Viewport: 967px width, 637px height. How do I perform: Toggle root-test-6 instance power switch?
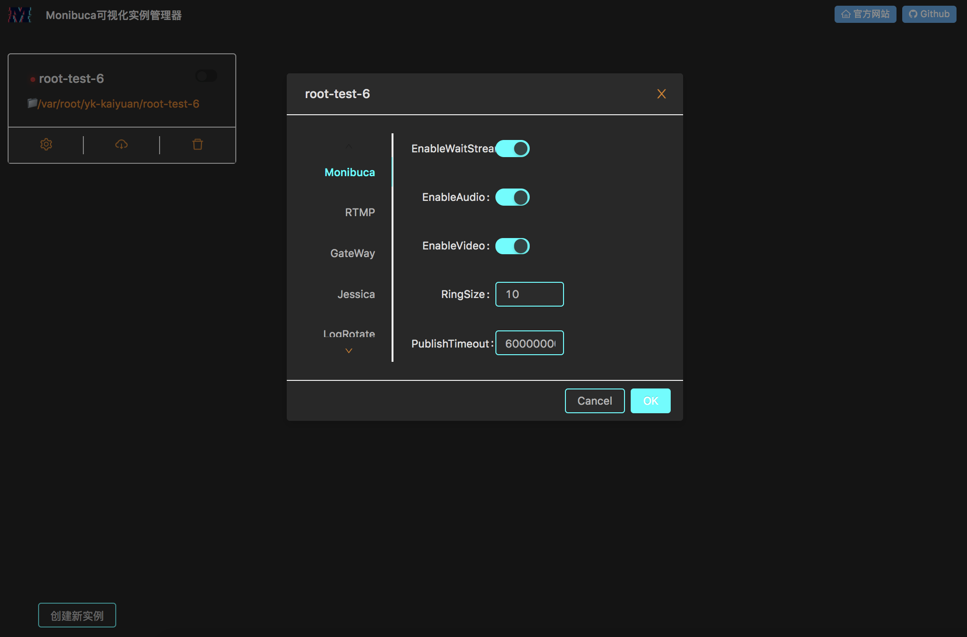tap(206, 76)
